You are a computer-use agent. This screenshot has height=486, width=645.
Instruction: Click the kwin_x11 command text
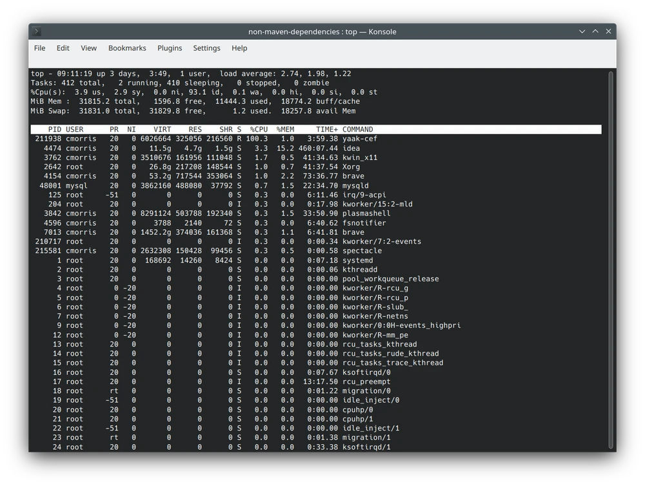359,157
